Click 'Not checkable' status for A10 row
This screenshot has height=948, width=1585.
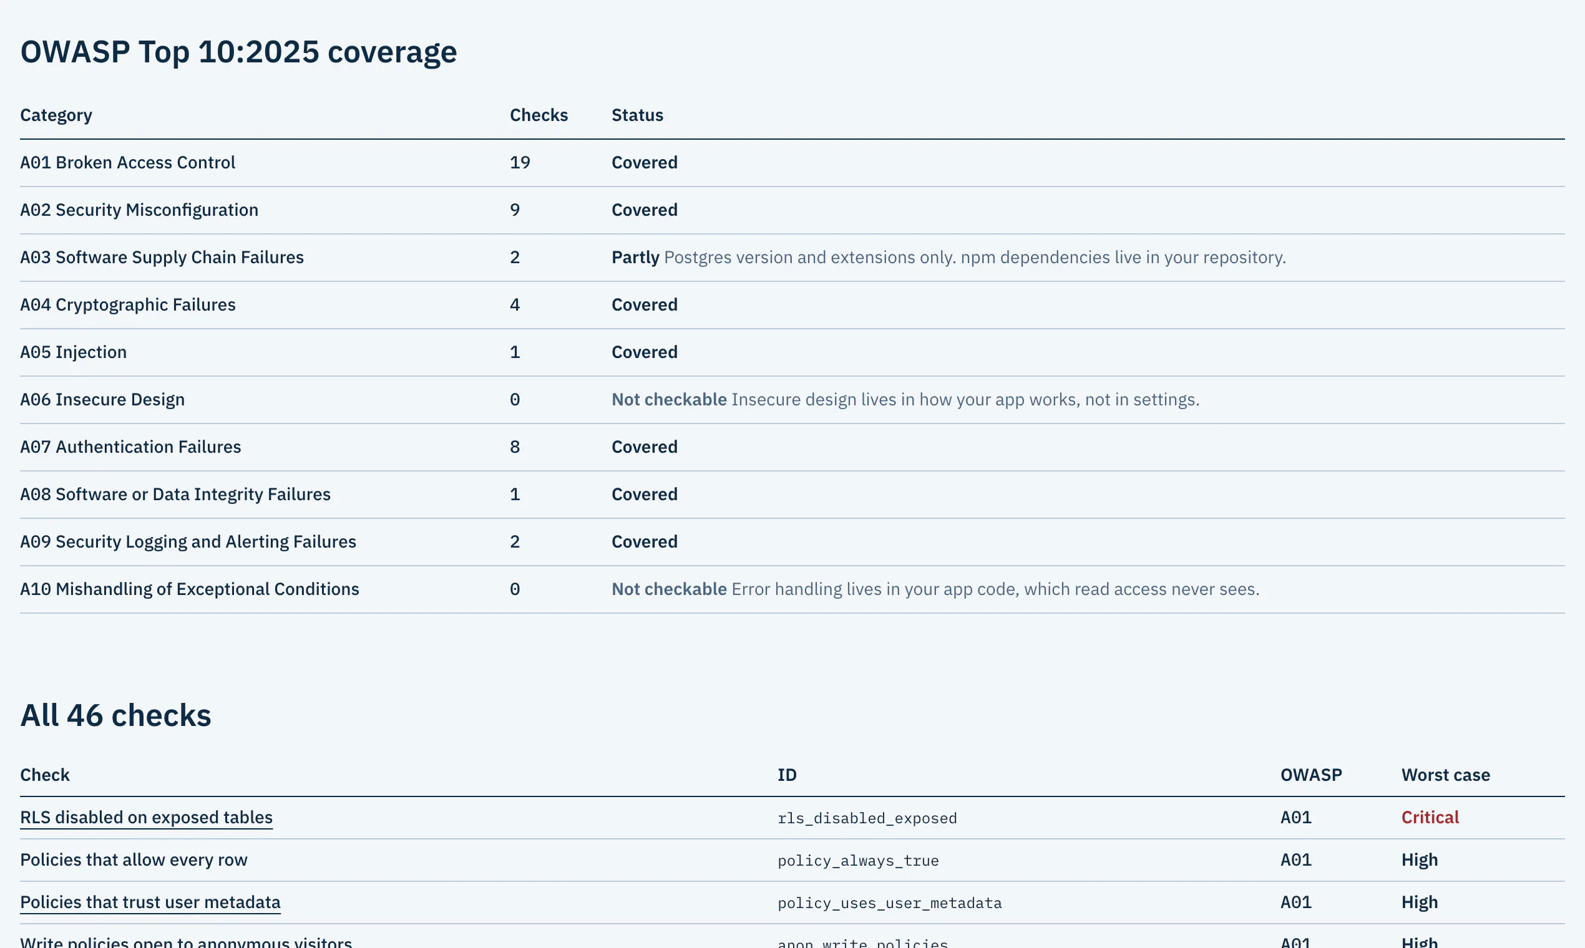click(x=669, y=589)
